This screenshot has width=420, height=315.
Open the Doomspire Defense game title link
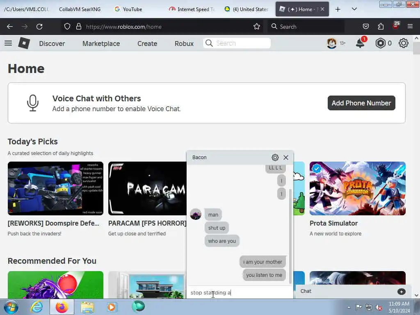(x=53, y=223)
